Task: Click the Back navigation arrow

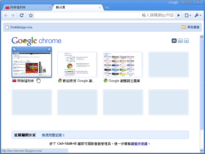Action: 6,15
